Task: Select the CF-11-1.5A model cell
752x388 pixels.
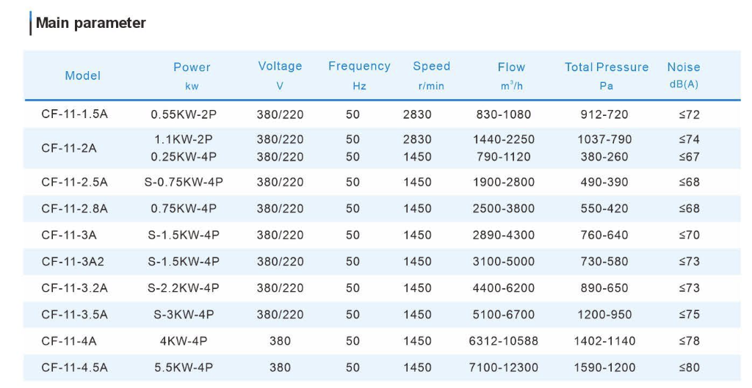Action: pos(74,114)
